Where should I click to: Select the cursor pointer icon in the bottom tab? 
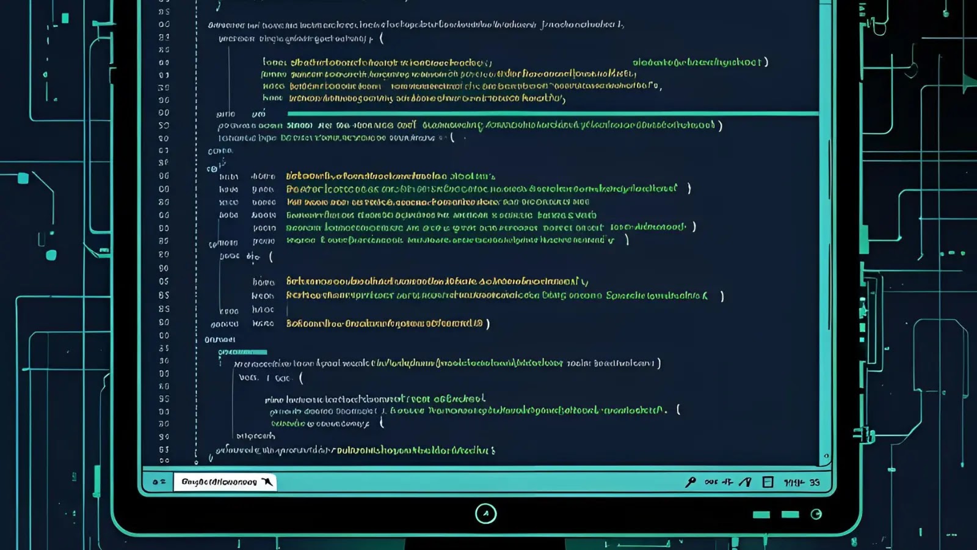(267, 482)
